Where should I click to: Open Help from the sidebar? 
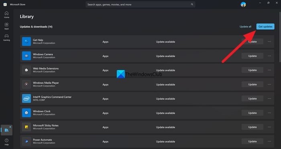click(x=7, y=142)
